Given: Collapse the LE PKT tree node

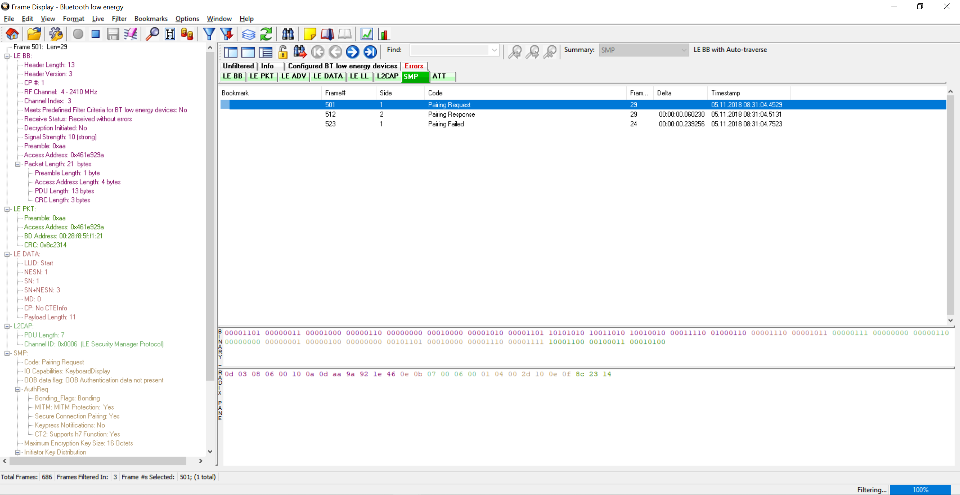Looking at the screenshot, I should click(7, 209).
